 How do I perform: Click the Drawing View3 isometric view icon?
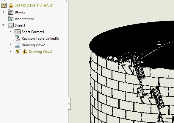[18, 51]
